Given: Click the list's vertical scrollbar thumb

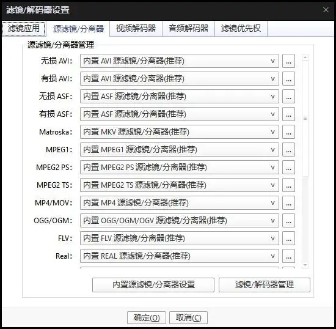Looking at the screenshot, I should coord(305,119).
